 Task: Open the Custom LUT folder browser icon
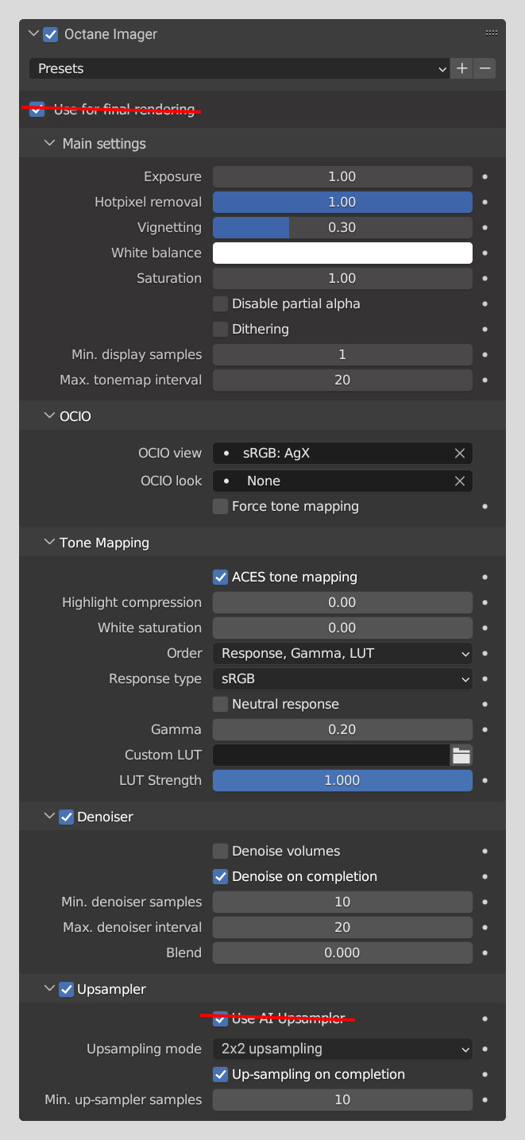tap(461, 755)
